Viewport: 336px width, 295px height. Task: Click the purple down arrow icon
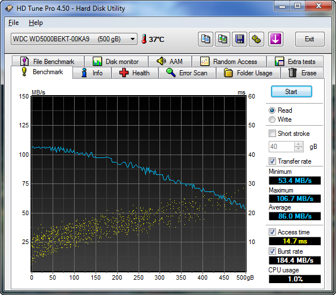[275, 39]
